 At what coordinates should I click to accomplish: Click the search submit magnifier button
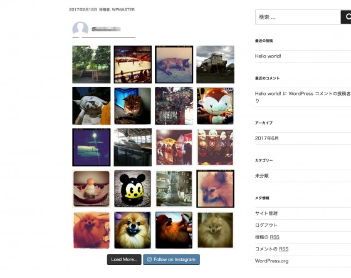pos(346,17)
